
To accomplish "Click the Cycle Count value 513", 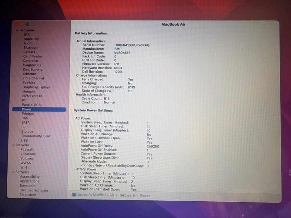I will coord(106,99).
